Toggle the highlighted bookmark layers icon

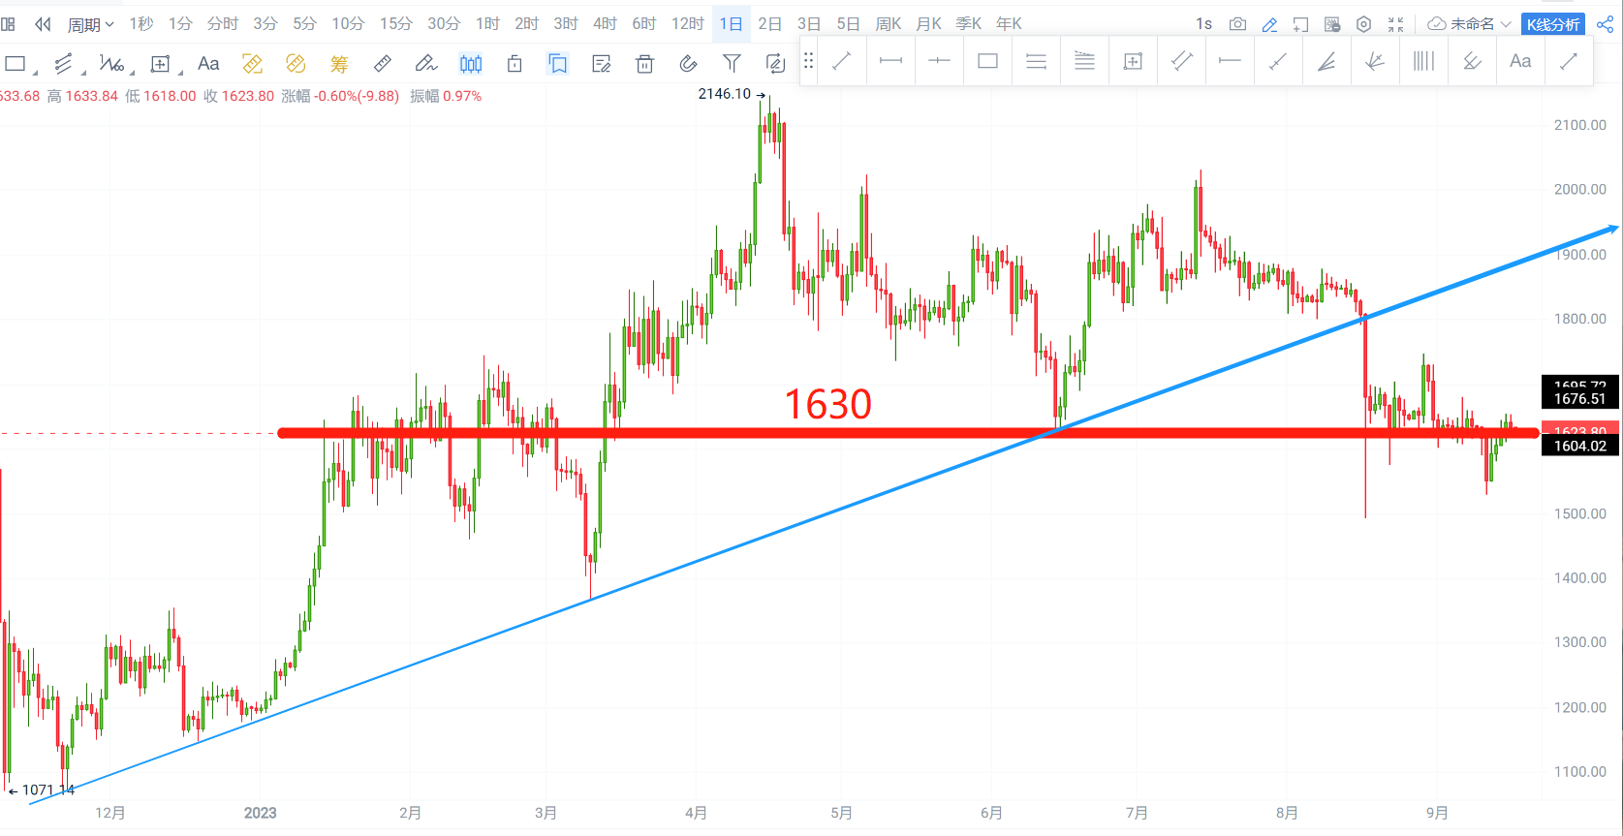558,64
